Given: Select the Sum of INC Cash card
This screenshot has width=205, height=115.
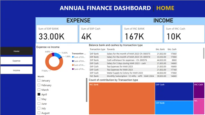Looking at the screenshot, I should 184,34.
